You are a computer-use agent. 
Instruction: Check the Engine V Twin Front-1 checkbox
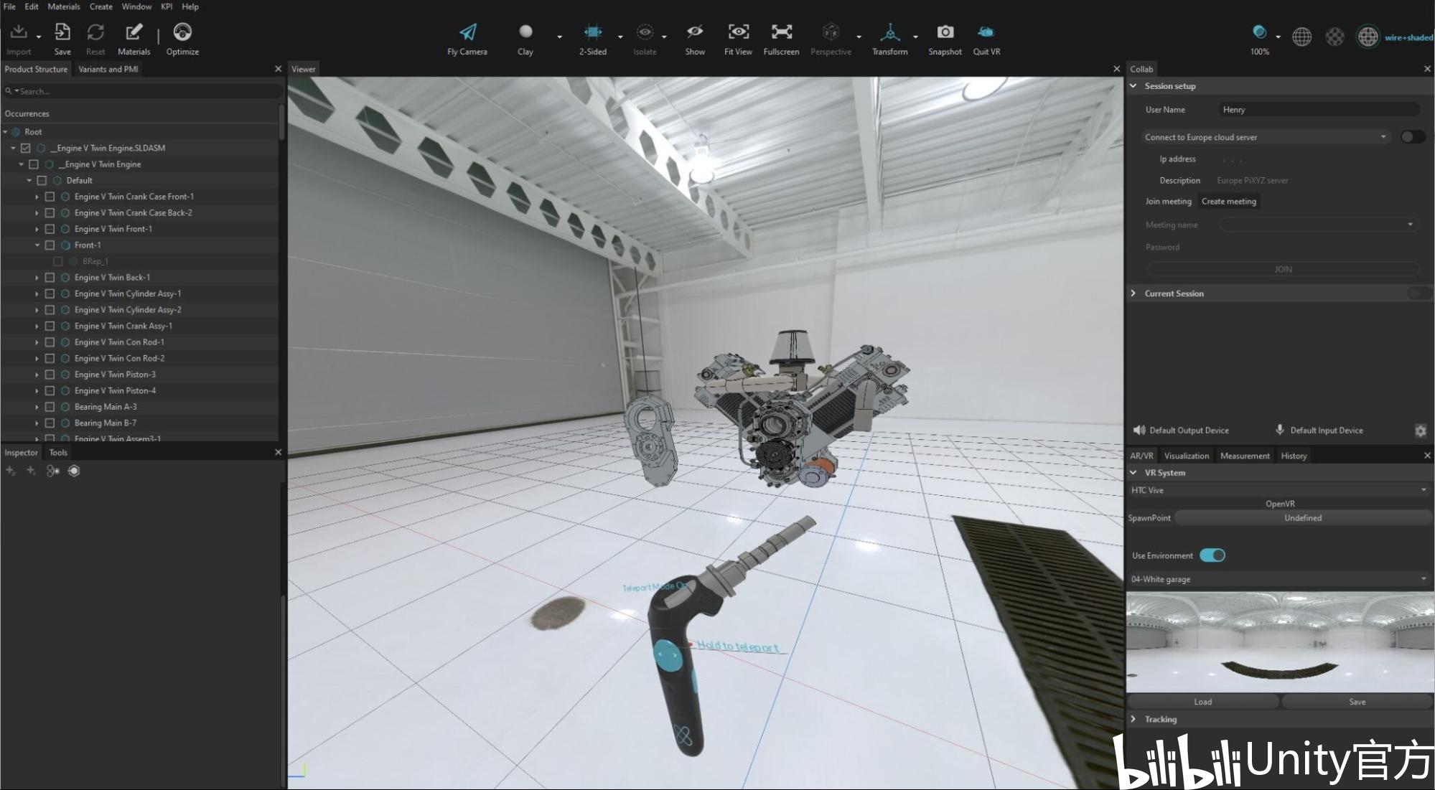click(50, 229)
